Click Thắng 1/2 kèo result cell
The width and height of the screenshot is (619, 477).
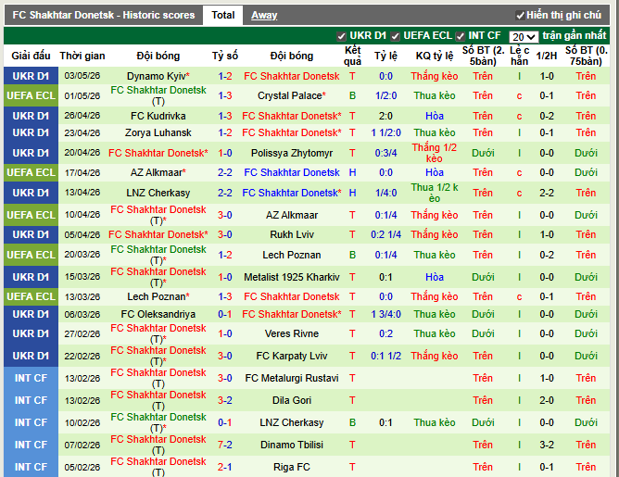pos(435,153)
